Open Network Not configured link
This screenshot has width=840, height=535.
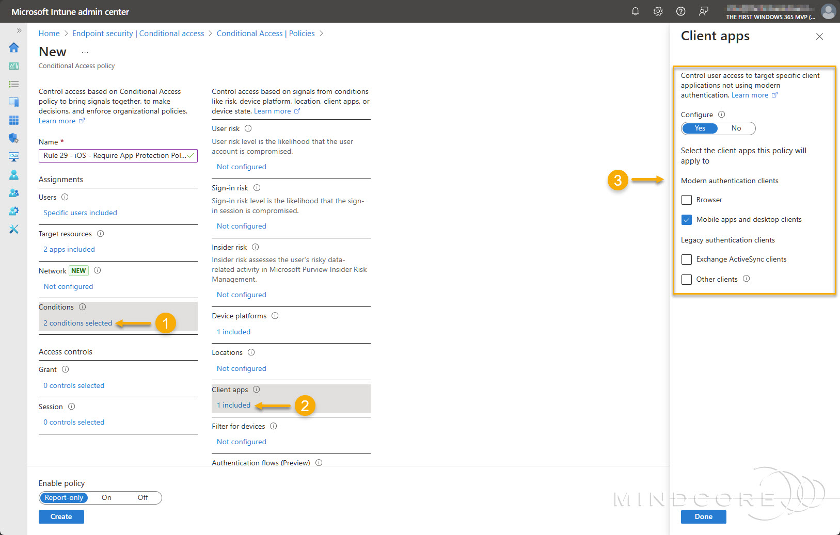[x=69, y=286]
